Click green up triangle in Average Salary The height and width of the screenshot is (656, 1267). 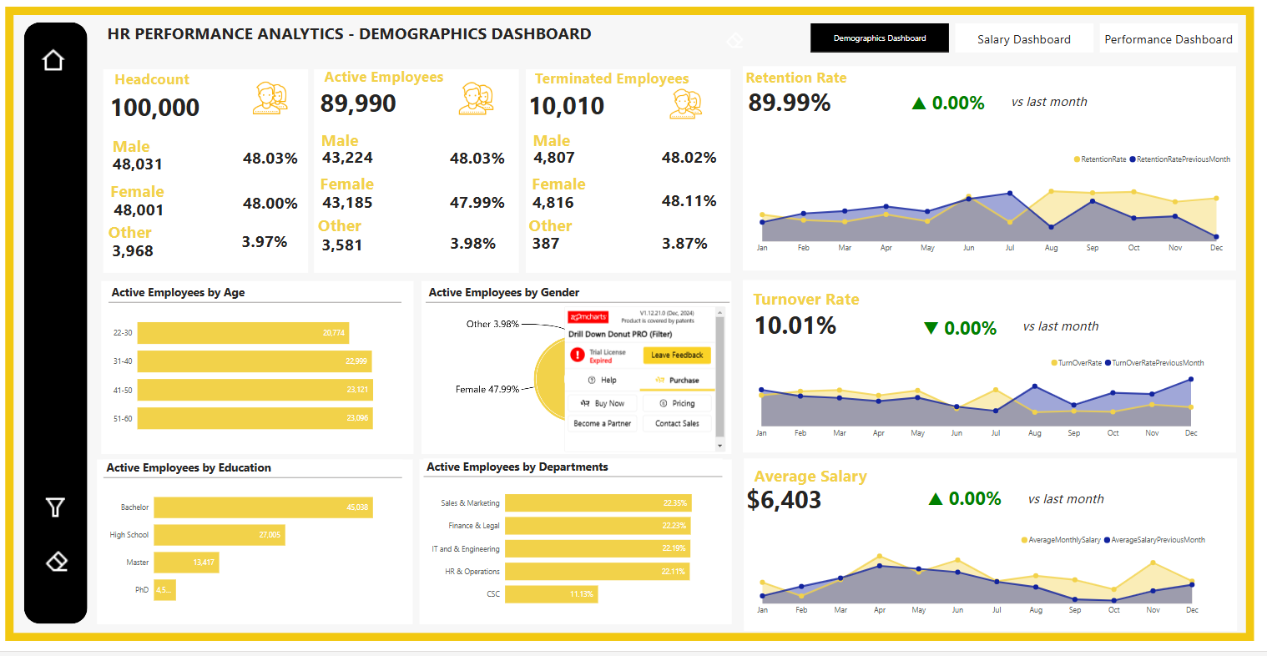(936, 499)
